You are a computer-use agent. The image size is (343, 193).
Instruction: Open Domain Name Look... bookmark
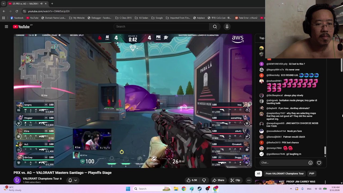53,18
